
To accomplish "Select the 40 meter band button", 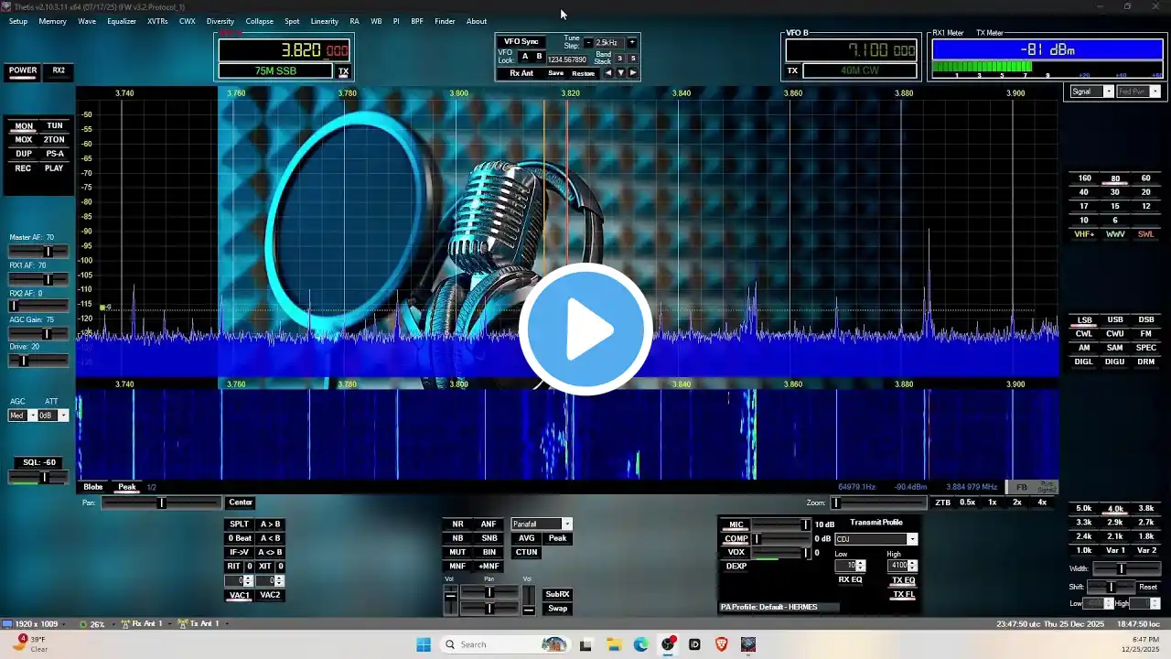I will click(1084, 192).
